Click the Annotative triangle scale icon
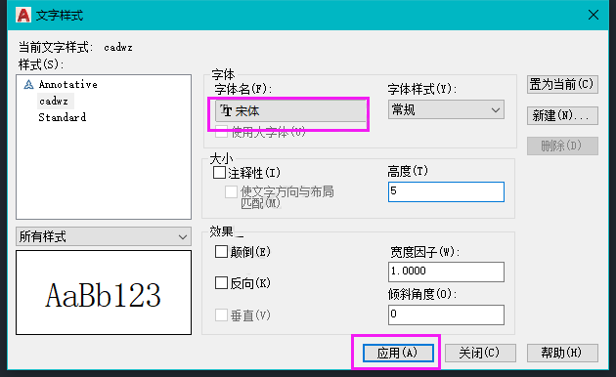Viewport: 616px width, 377px height. tap(28, 85)
